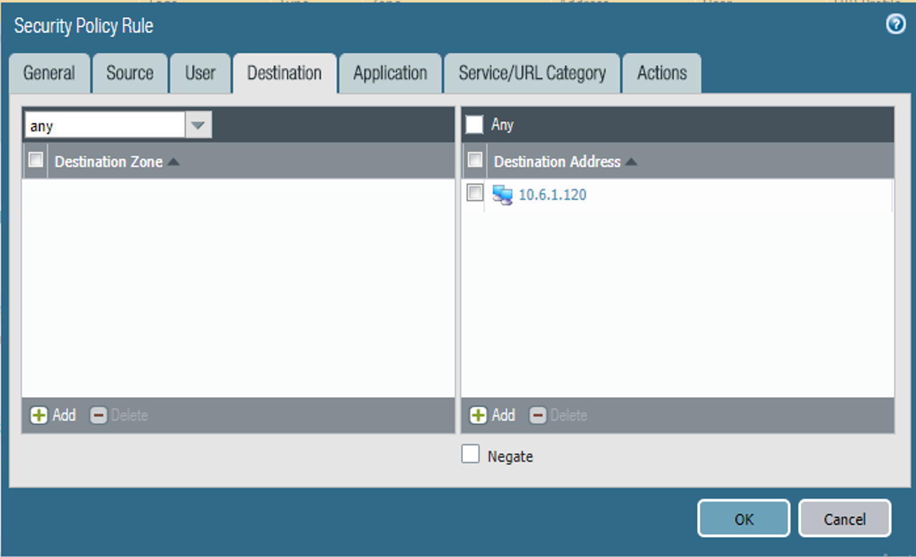Click inside the zone text field showing any
Screen dimensions: 916x557
click(x=101, y=124)
